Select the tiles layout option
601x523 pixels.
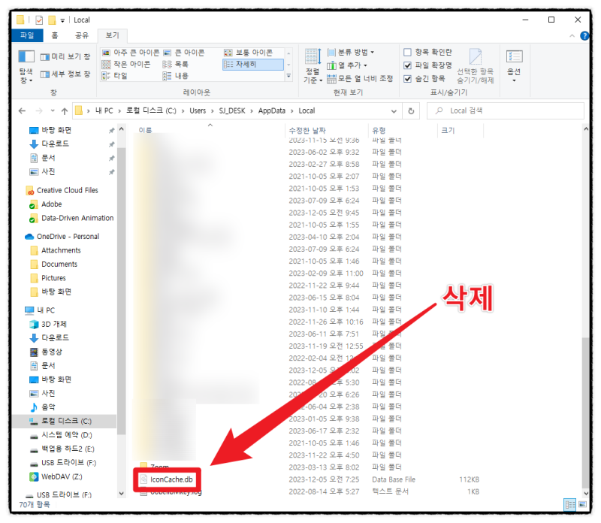pos(120,74)
